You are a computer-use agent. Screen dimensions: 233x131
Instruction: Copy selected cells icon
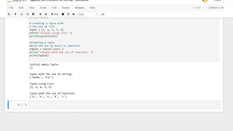pyautogui.click(x=28, y=14)
